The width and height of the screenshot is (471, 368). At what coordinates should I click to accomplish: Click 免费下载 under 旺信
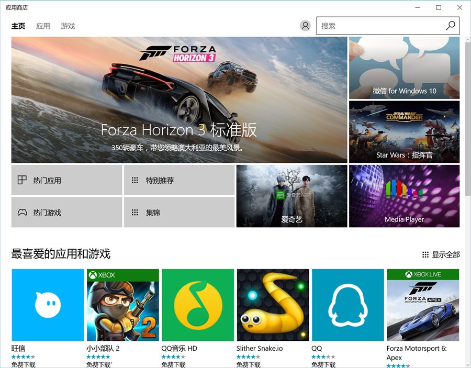(x=23, y=365)
